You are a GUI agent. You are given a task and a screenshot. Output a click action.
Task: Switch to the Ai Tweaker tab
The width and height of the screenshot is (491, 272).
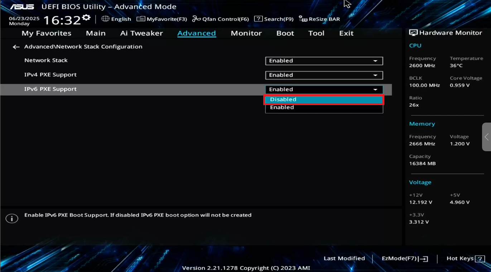coord(141,33)
